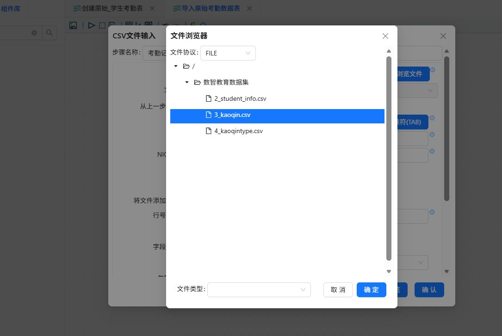
Task: Click the (TAB) insert button
Action: click(412, 122)
